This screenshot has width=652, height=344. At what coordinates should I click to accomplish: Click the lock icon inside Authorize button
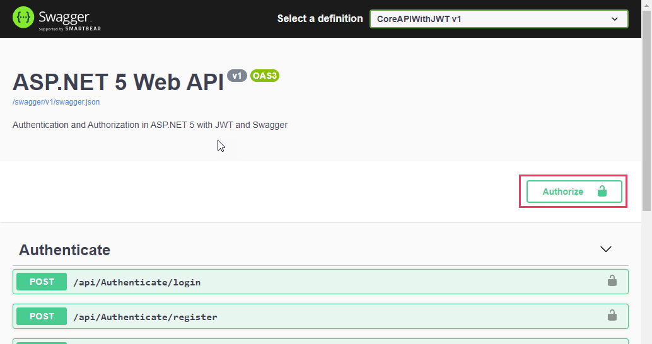(x=602, y=191)
